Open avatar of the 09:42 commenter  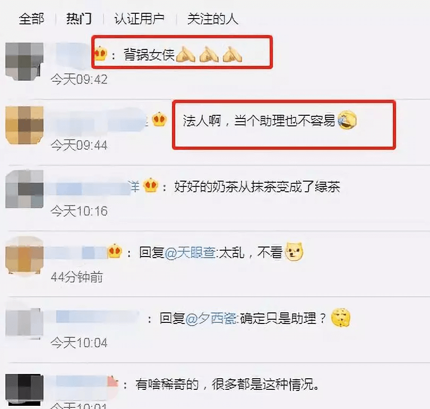[24, 61]
